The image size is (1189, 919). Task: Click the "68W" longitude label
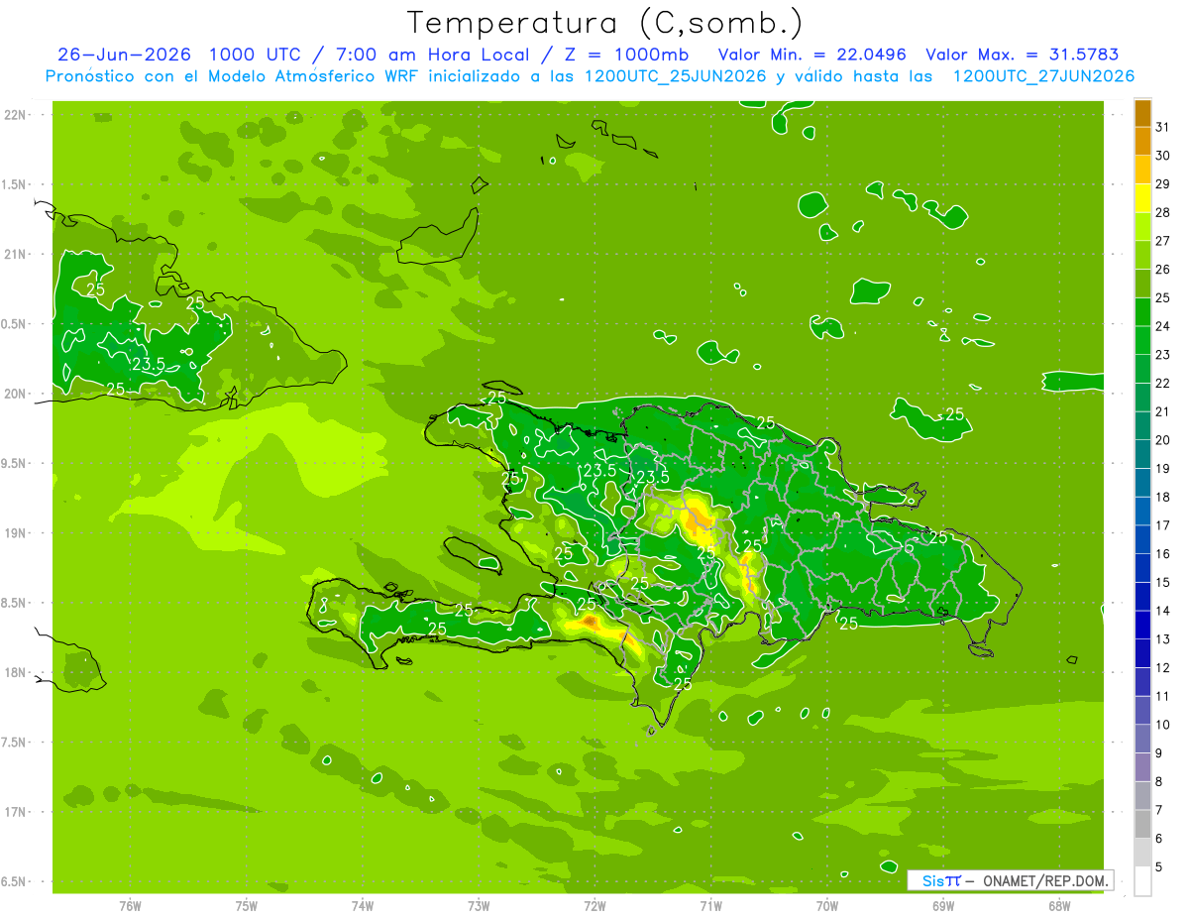1059,906
